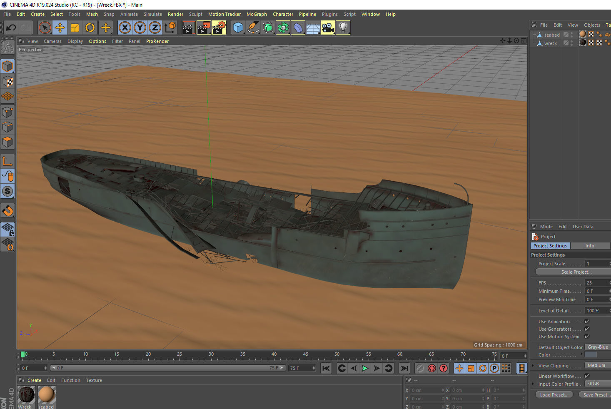Click the Undo arrow icon
This screenshot has width=611, height=409.
11,28
